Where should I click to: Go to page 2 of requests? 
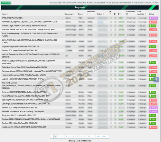[x=59, y=137]
